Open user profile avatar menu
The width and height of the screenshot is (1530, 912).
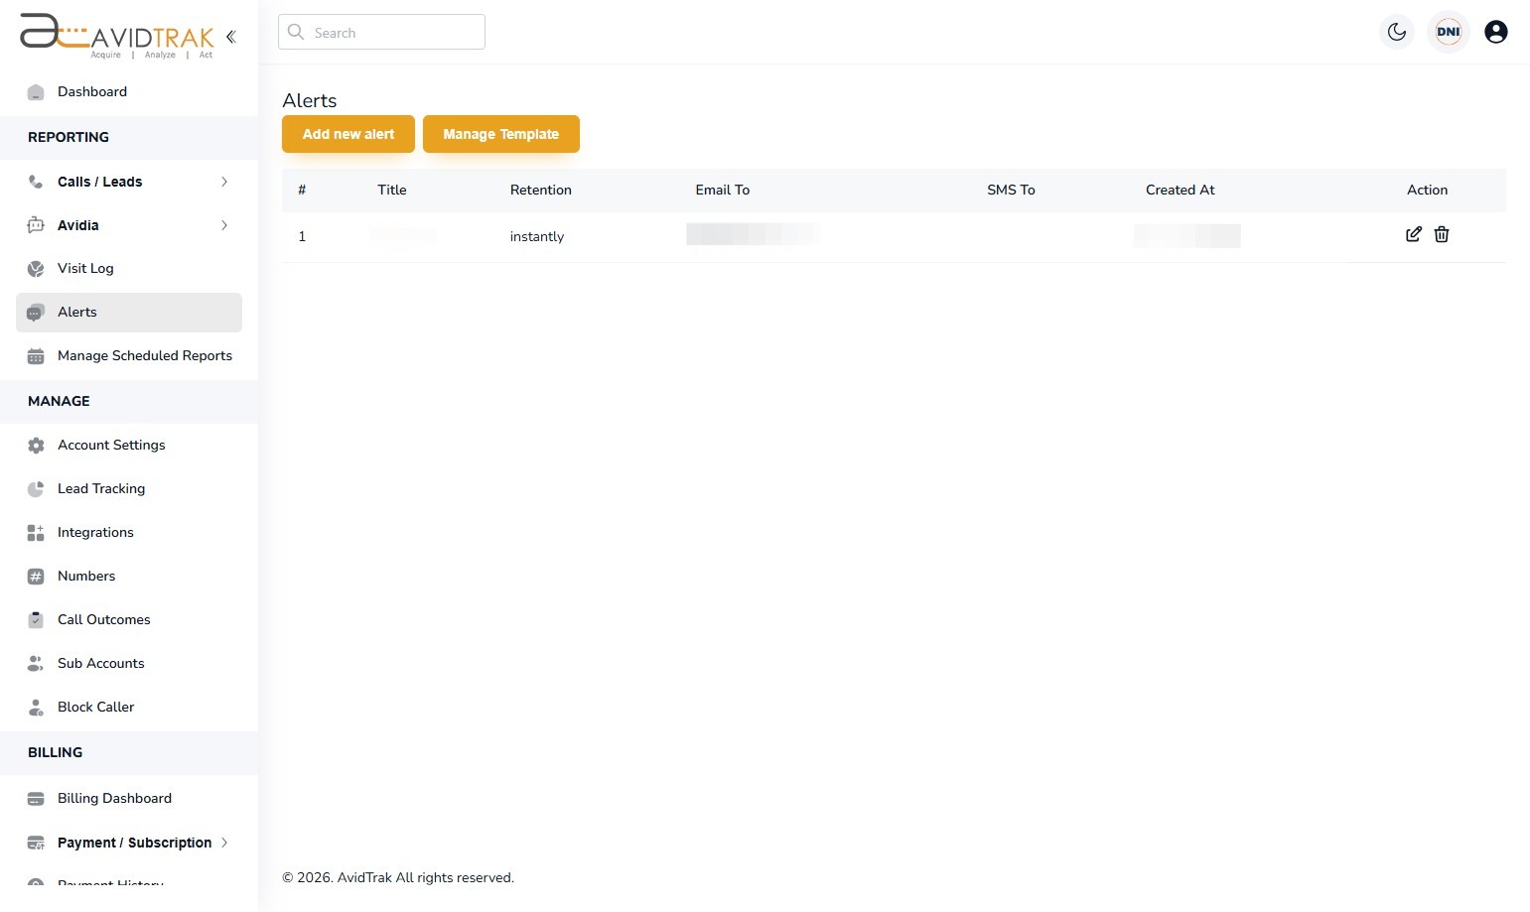click(1496, 32)
